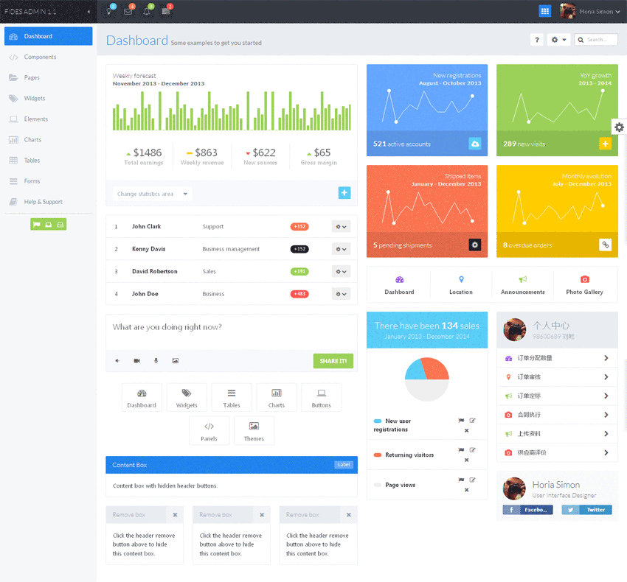Click the microphone icon in status box
The height and width of the screenshot is (582, 627).
[156, 361]
